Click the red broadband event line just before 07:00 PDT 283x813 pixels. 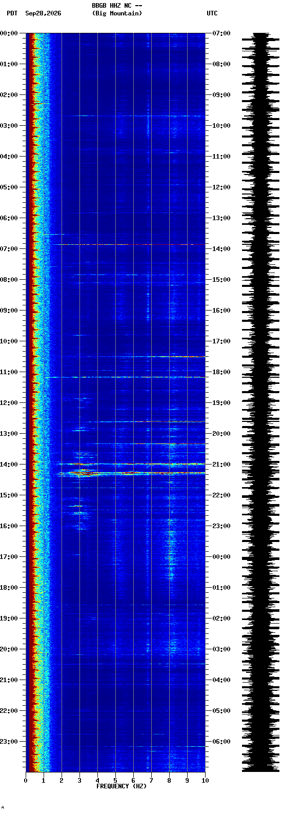[130, 244]
